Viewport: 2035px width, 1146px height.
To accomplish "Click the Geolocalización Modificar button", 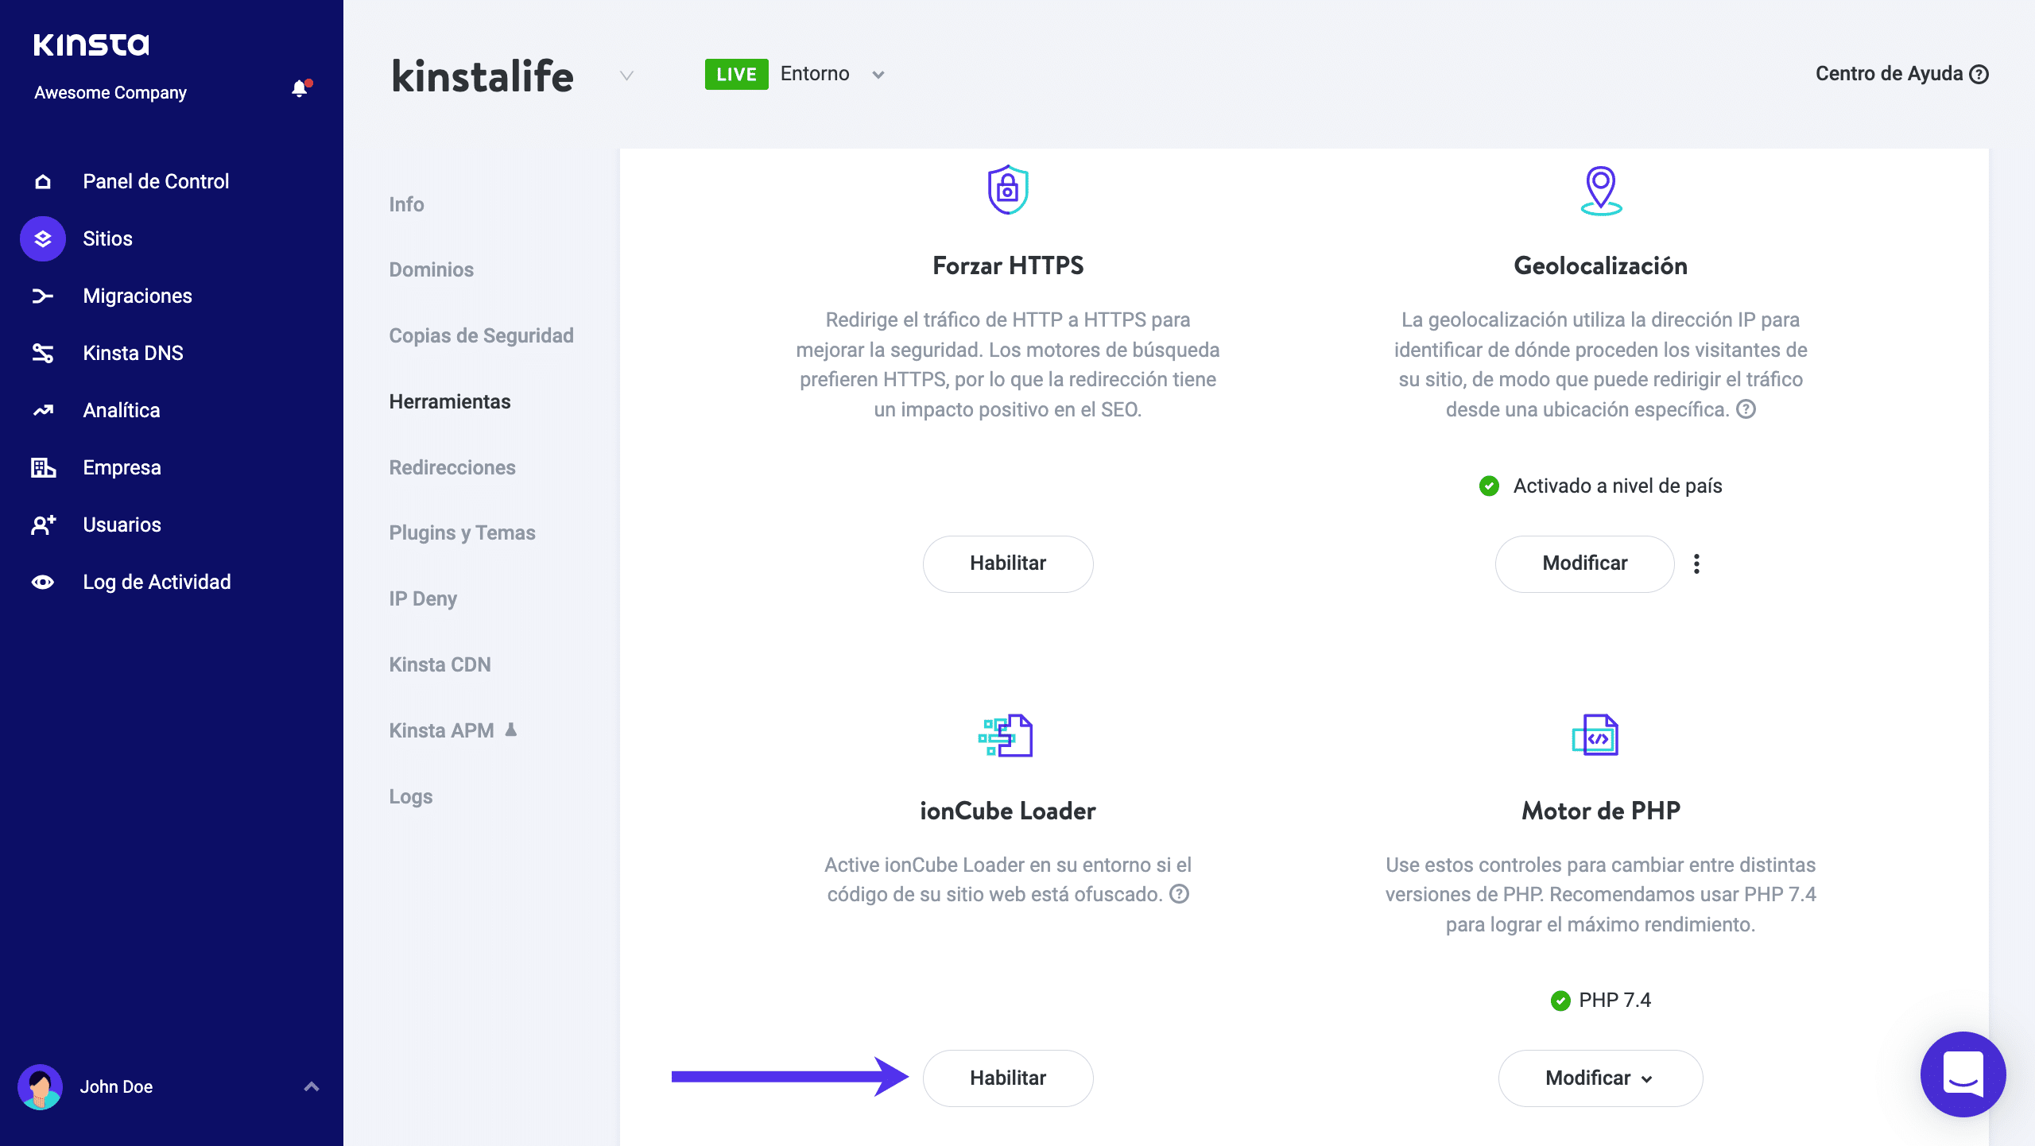I will 1584,563.
